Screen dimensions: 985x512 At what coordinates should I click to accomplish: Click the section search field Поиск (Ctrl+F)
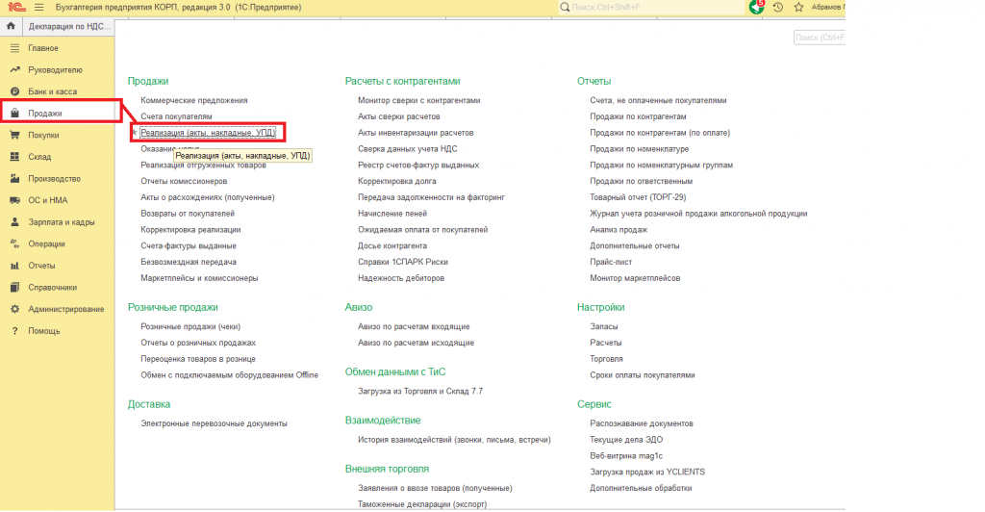coord(820,38)
